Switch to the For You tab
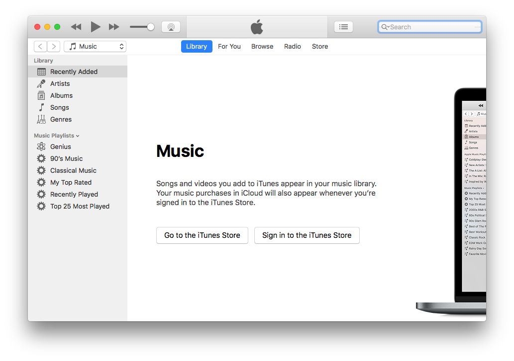 pos(229,47)
